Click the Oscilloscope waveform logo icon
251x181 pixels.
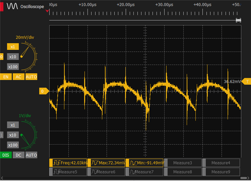12,6
